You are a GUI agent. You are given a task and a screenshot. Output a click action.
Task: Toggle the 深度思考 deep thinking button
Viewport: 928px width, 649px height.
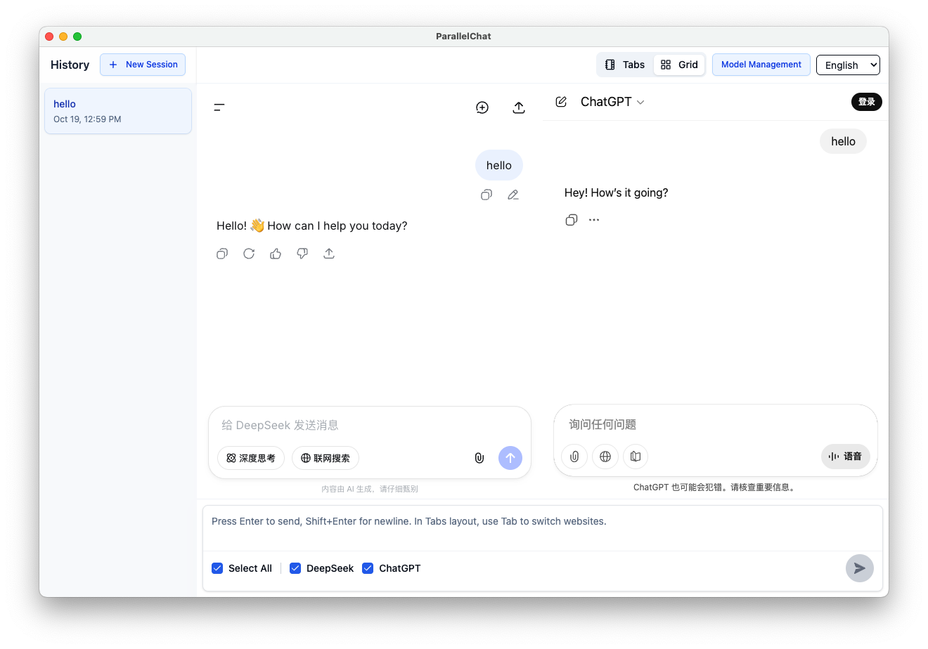pyautogui.click(x=251, y=458)
